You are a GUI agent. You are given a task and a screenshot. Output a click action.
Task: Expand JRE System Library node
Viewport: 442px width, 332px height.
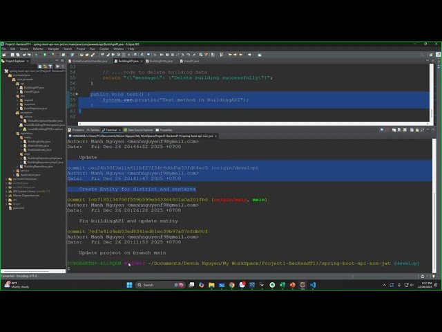point(6,192)
